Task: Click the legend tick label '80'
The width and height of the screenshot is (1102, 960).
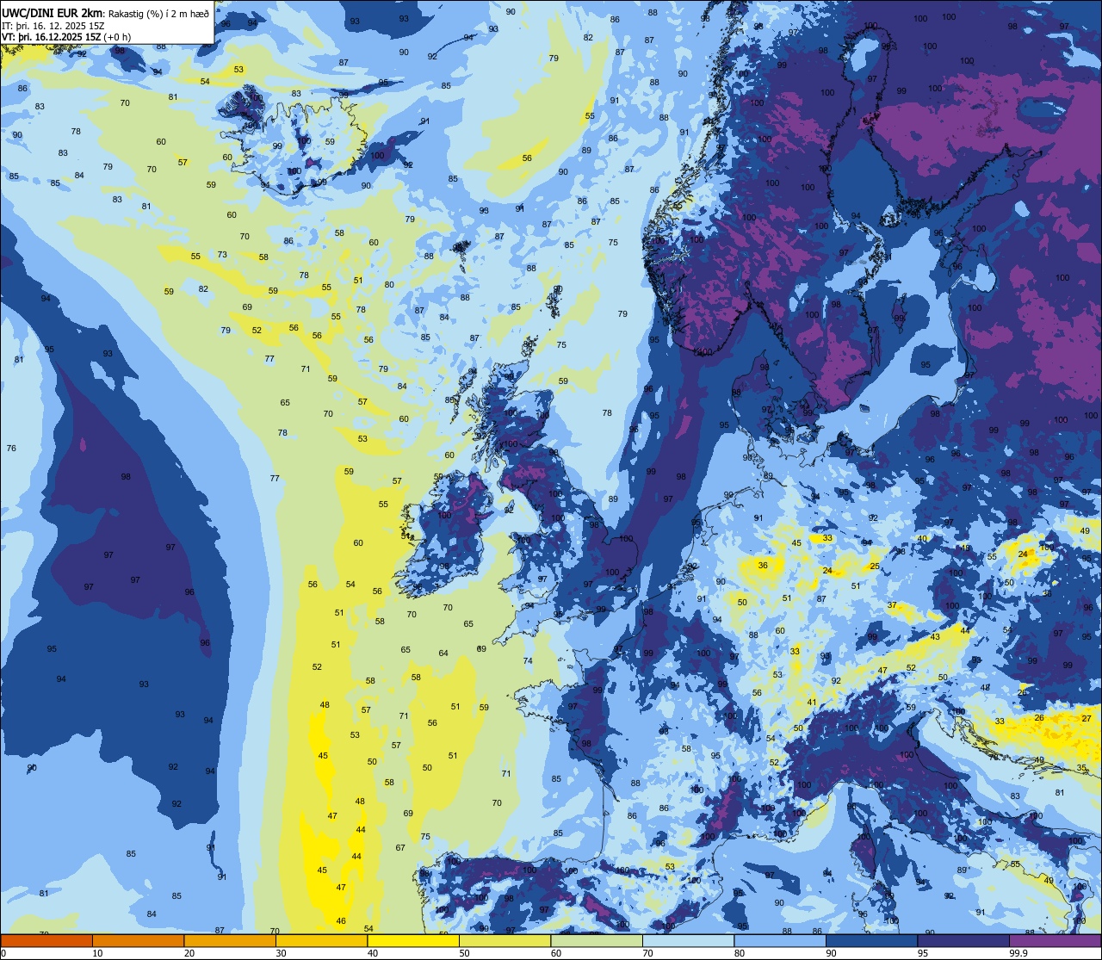Action: click(x=740, y=953)
